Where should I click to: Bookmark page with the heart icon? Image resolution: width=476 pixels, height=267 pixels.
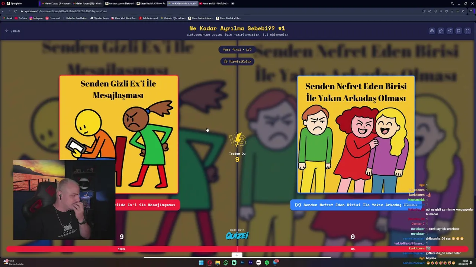[x=447, y=11]
